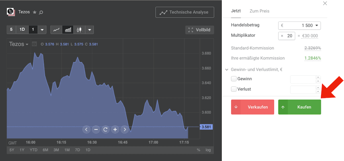Select the Jetzt tab
344x161 pixels.
click(236, 11)
